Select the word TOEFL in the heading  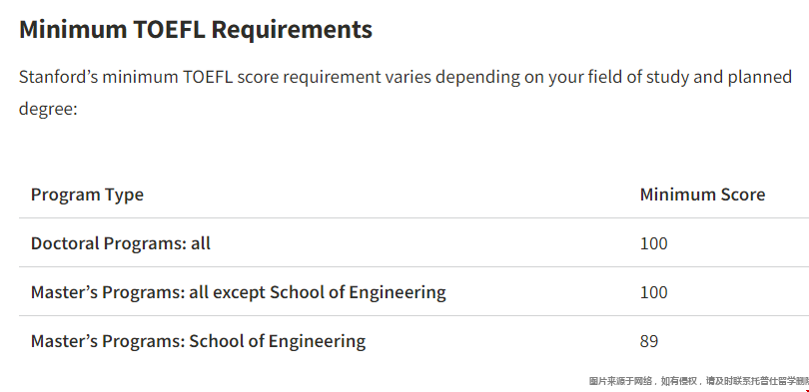tap(169, 29)
